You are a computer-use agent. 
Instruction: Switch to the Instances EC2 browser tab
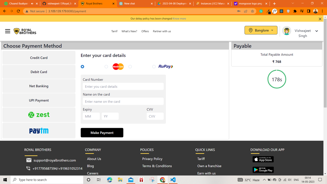(213, 4)
